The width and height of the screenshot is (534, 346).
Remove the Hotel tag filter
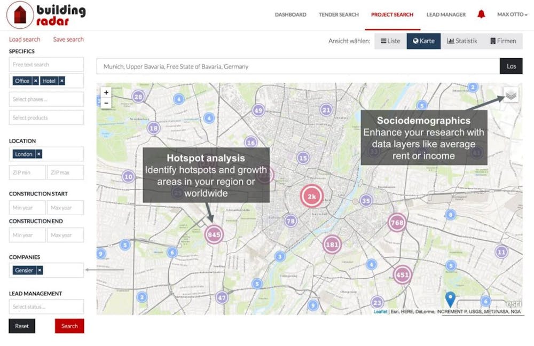(62, 81)
